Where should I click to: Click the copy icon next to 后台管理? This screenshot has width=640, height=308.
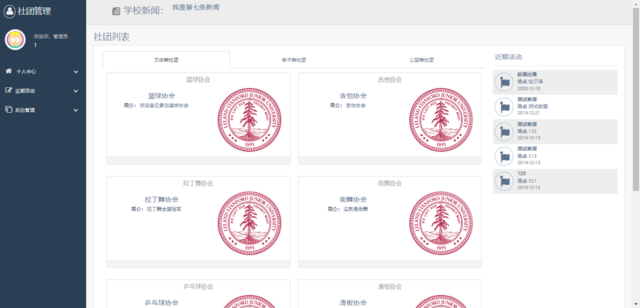click(x=8, y=109)
